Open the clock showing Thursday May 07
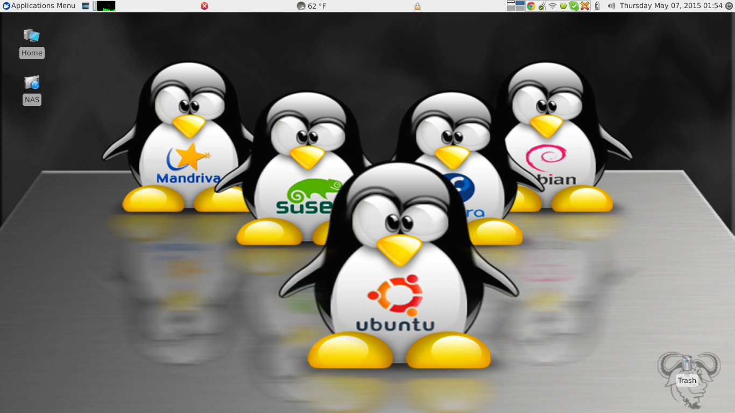Screen dimensions: 735x413 (x=671, y=6)
